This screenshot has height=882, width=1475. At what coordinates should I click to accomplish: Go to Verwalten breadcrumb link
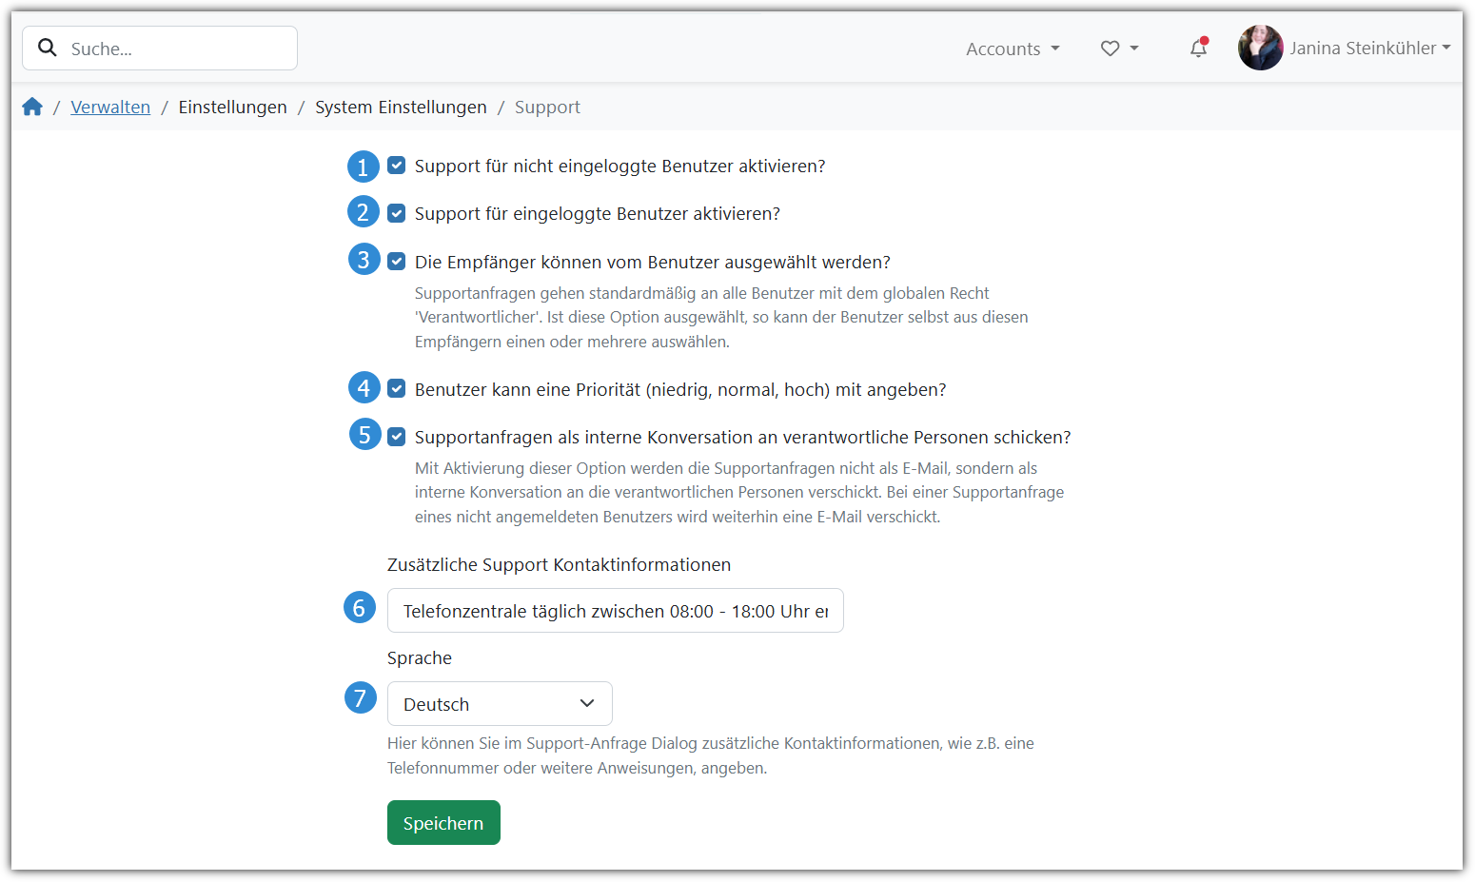click(110, 108)
